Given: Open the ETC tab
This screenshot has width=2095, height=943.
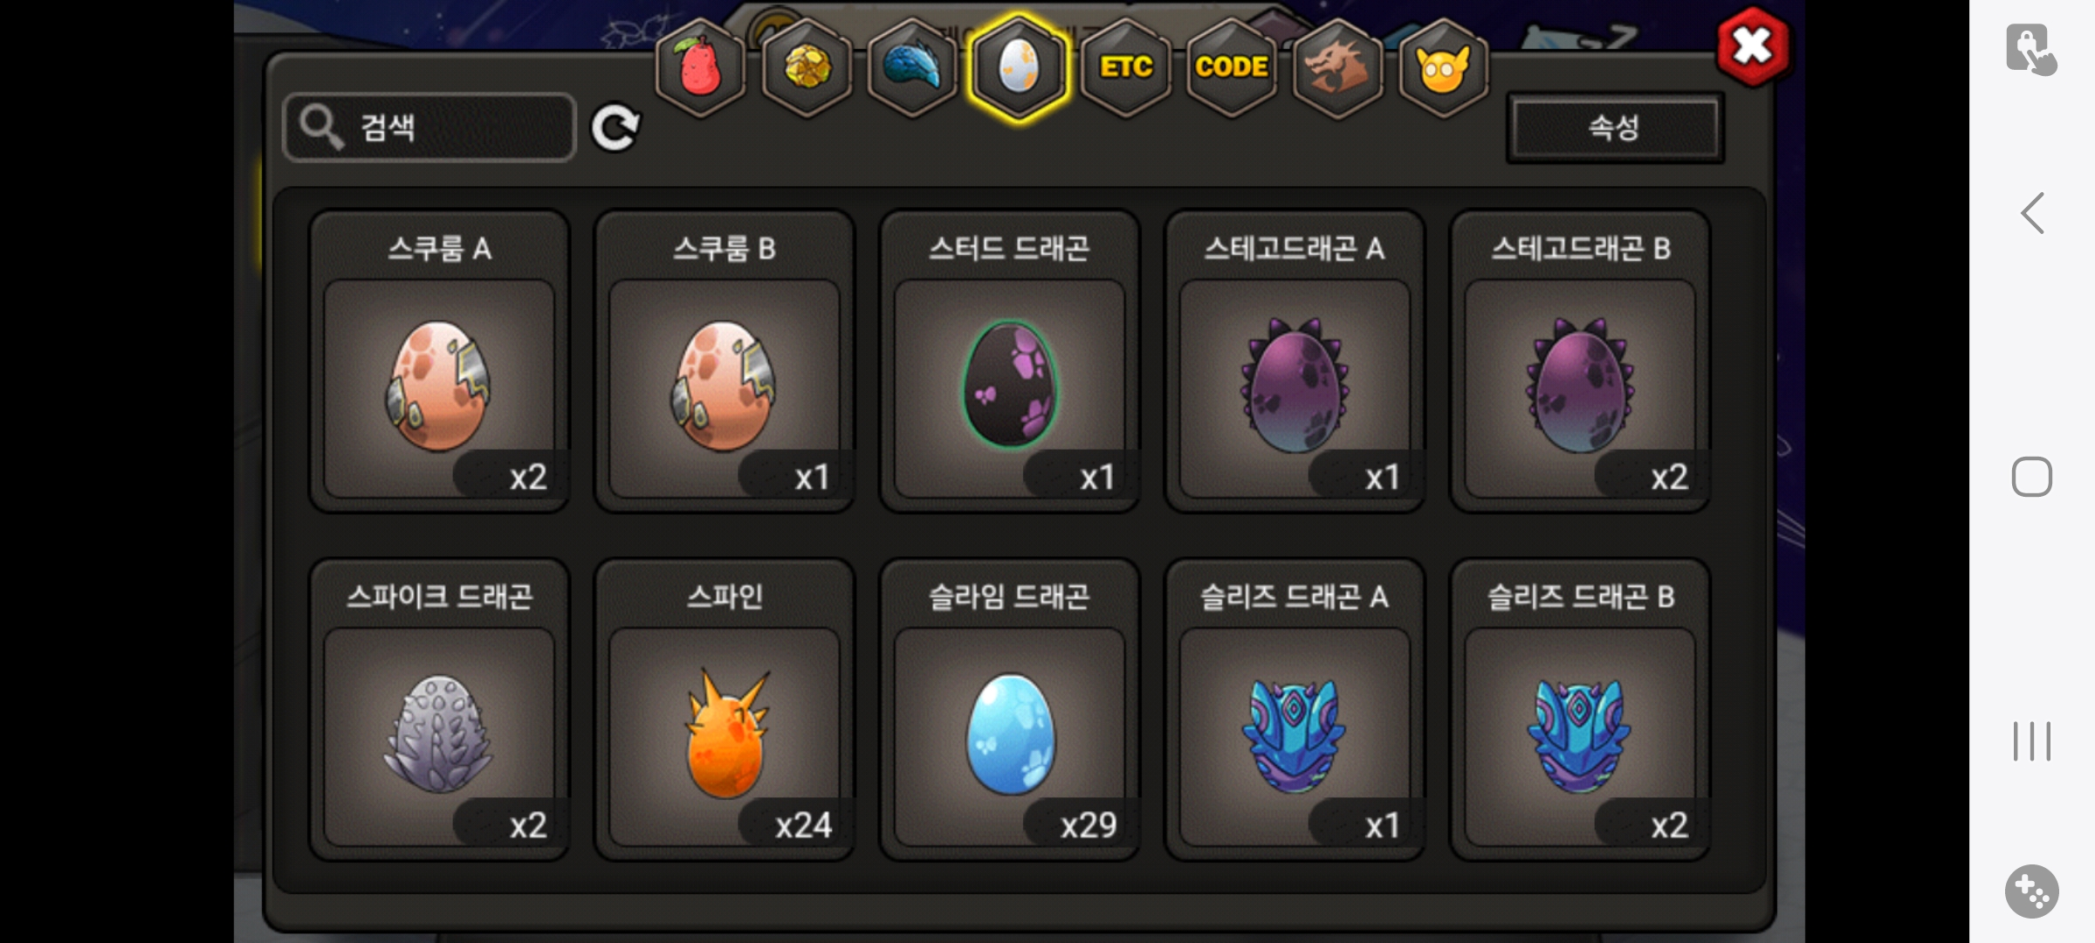Looking at the screenshot, I should tap(1125, 66).
